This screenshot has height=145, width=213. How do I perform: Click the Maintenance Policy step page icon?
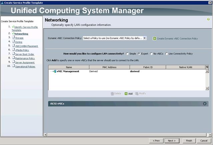pos(13,58)
